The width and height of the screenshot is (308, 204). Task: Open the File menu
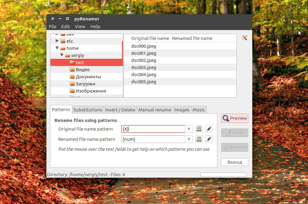pos(53,27)
